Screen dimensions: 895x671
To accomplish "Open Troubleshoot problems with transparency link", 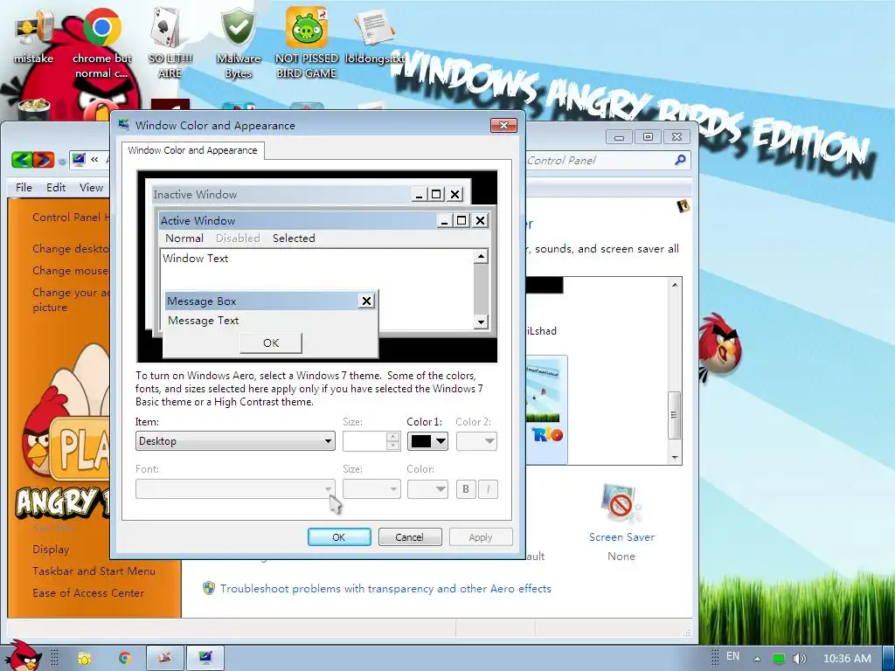I will (x=385, y=588).
